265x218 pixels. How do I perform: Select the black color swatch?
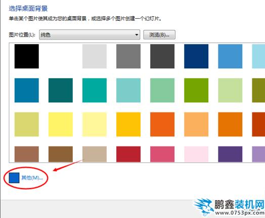(x=27, y=56)
